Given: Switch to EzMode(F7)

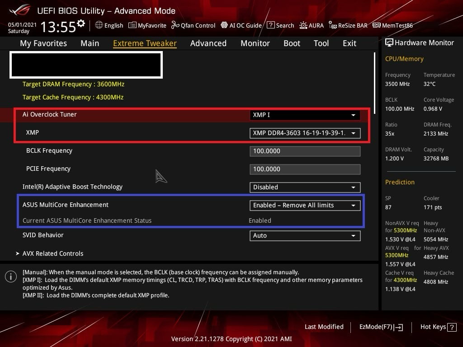Looking at the screenshot, I should 381,327.
